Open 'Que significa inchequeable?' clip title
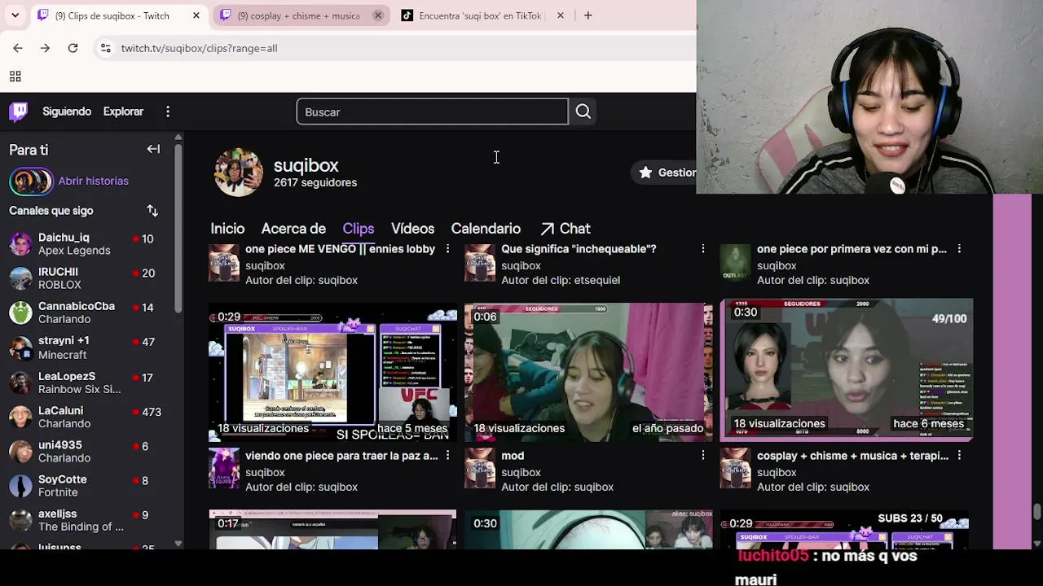Screen dimensions: 1043x586 point(579,249)
